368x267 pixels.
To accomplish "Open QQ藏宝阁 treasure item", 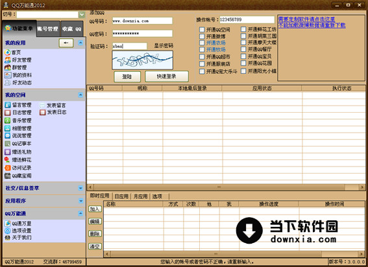I will click(x=18, y=176).
